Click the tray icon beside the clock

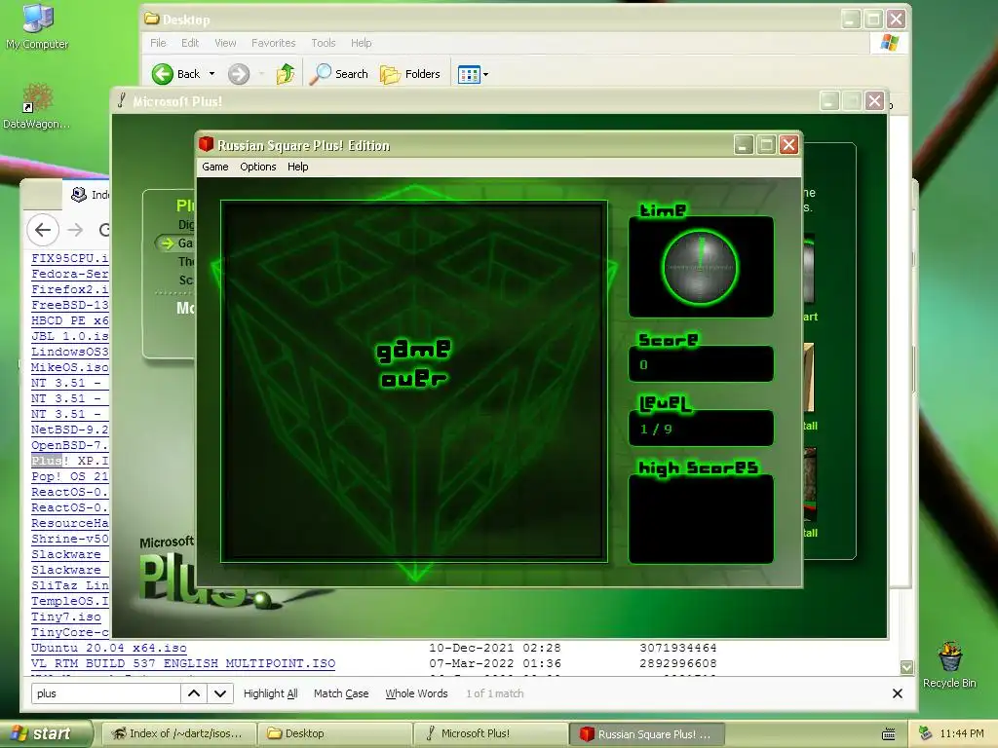click(x=926, y=733)
